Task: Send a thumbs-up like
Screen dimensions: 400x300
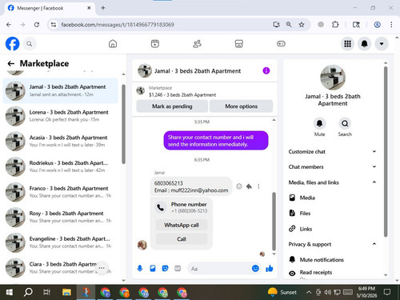Action: tap(270, 268)
